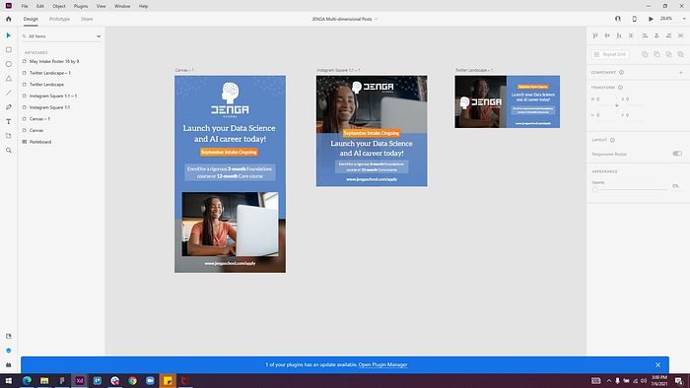Adjust the Opacity slider
This screenshot has height=388, width=690.
coord(631,190)
